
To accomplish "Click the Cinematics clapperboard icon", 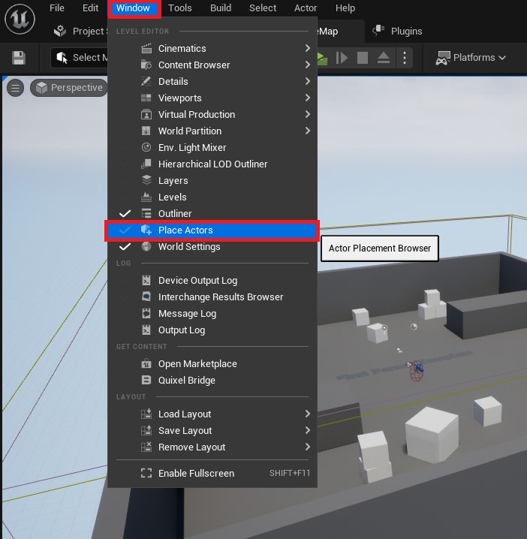I will coord(146,49).
